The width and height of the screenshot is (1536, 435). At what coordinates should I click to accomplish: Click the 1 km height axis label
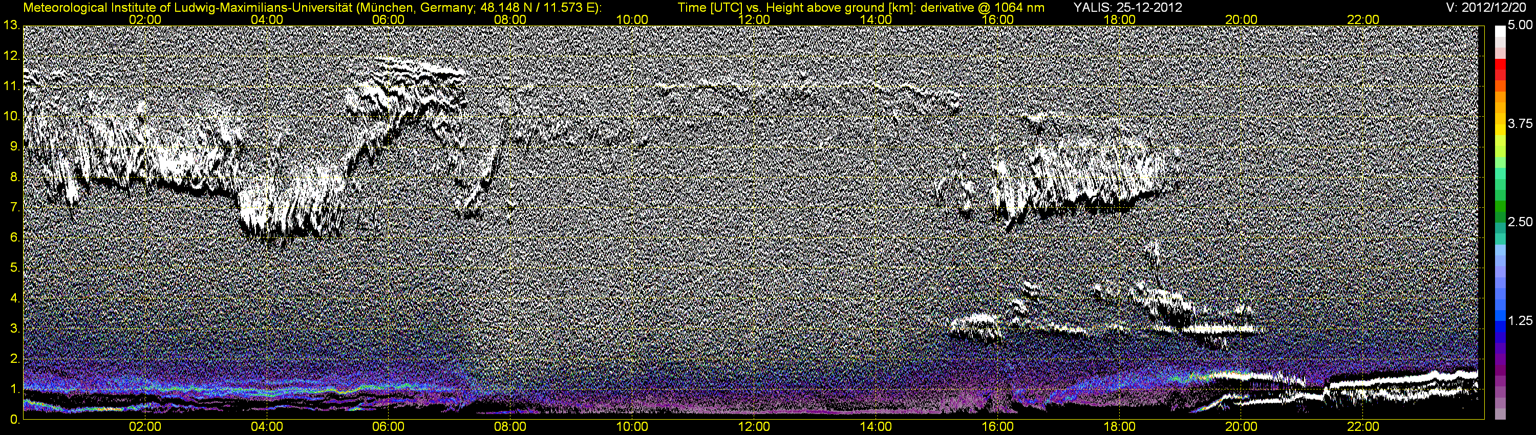point(14,389)
